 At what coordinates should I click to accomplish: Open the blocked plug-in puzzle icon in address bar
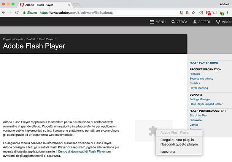coord(188,12)
